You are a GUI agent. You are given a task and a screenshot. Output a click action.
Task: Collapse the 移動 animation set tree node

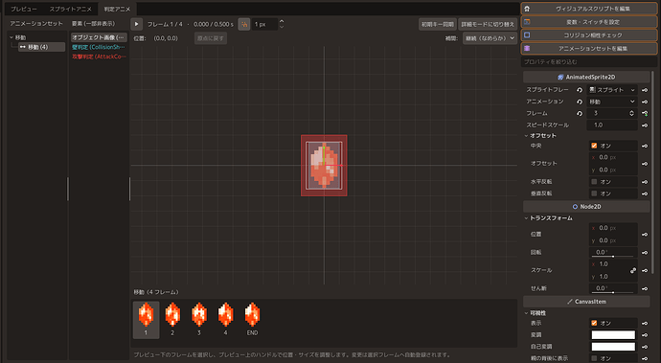(11, 37)
